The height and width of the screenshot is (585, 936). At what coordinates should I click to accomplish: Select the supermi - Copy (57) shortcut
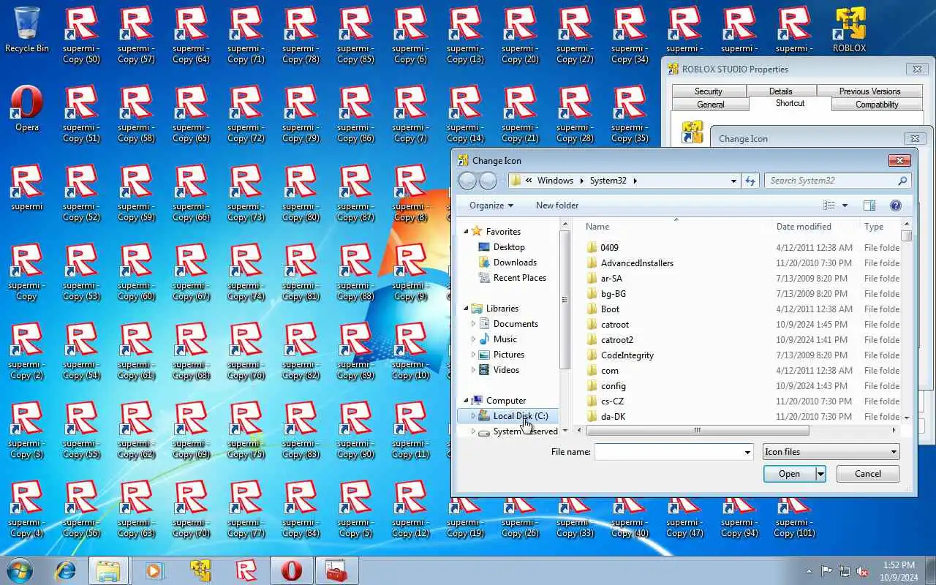click(x=136, y=34)
